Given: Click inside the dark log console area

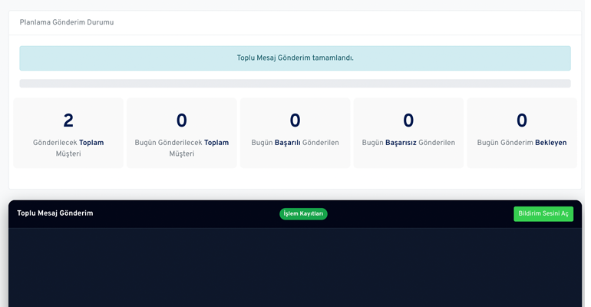Looking at the screenshot, I should [295, 269].
